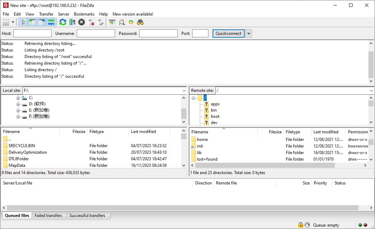Collapse the remote root / node

(194, 98)
